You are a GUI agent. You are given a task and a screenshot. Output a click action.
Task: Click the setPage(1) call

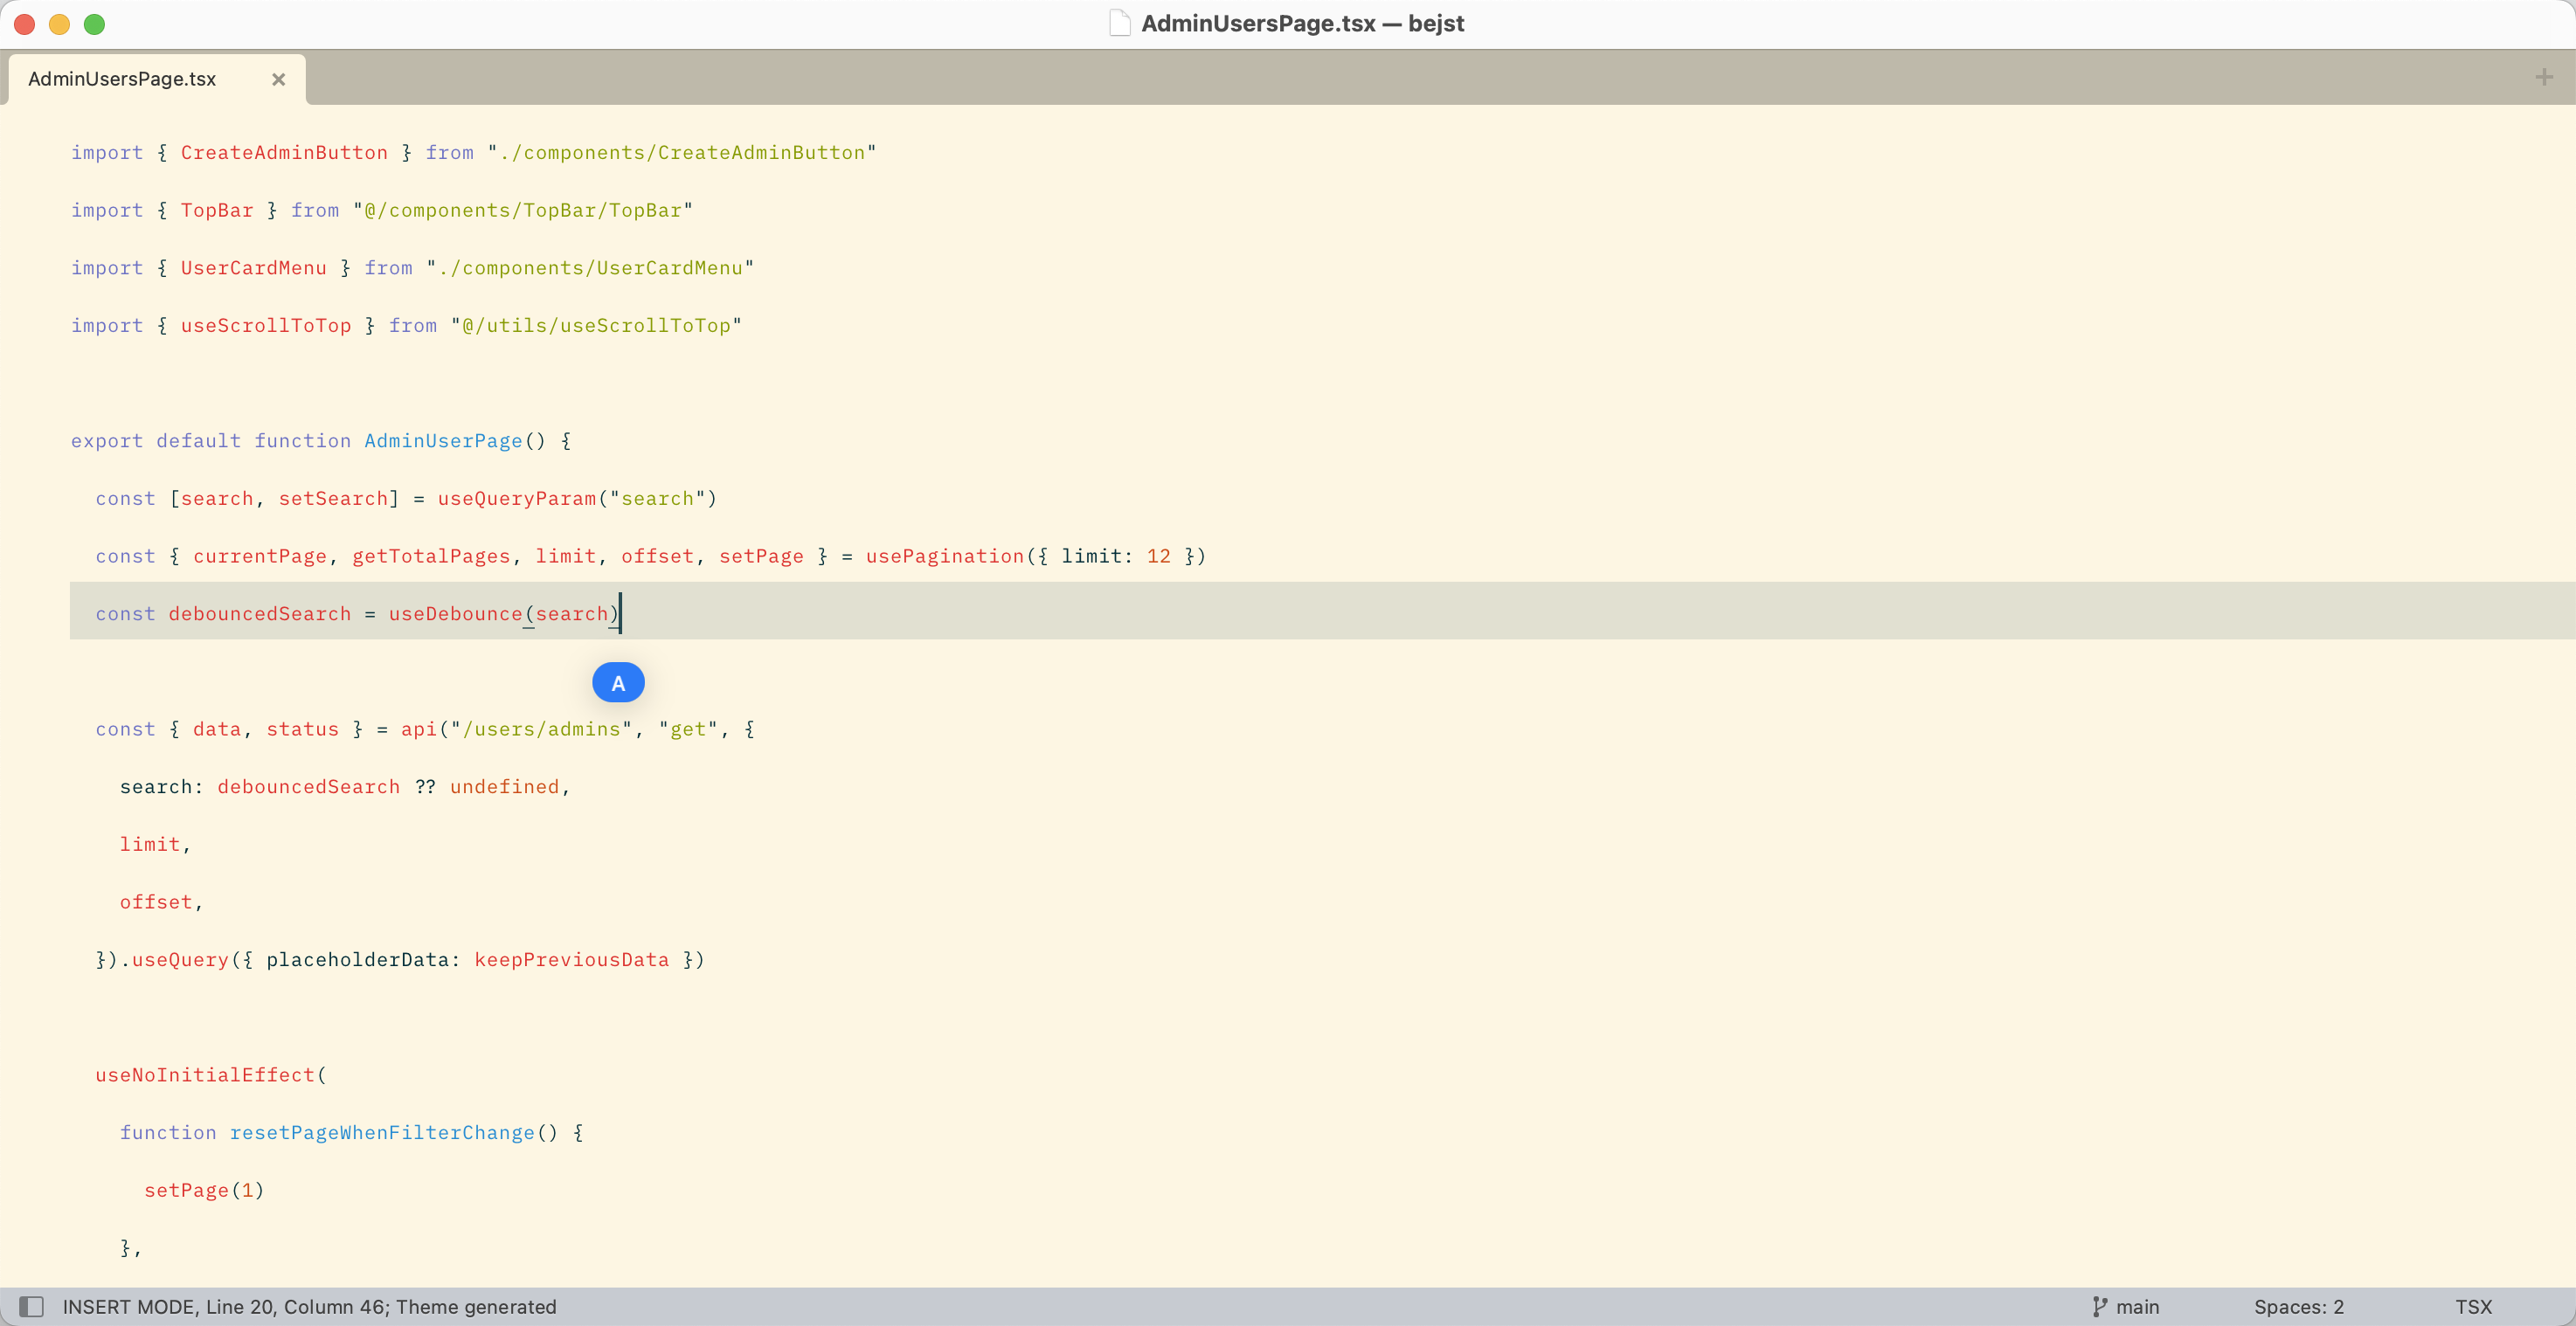click(205, 1190)
